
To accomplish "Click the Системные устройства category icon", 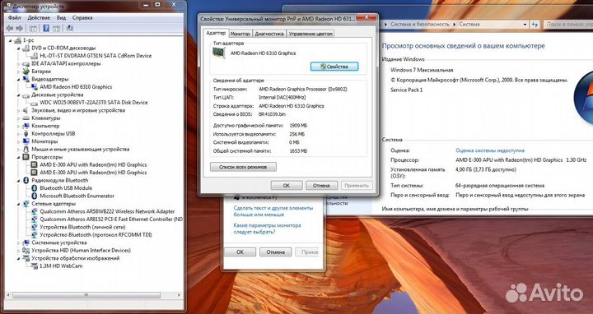I will pyautogui.click(x=26, y=242).
